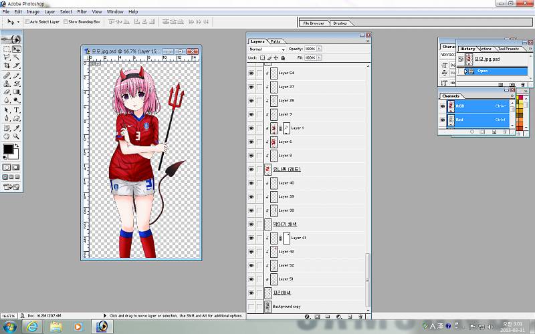Select the Rectangular Marquee tool

point(7,49)
